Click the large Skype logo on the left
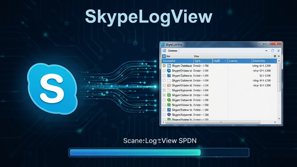The width and height of the screenshot is (297, 167). (52, 89)
